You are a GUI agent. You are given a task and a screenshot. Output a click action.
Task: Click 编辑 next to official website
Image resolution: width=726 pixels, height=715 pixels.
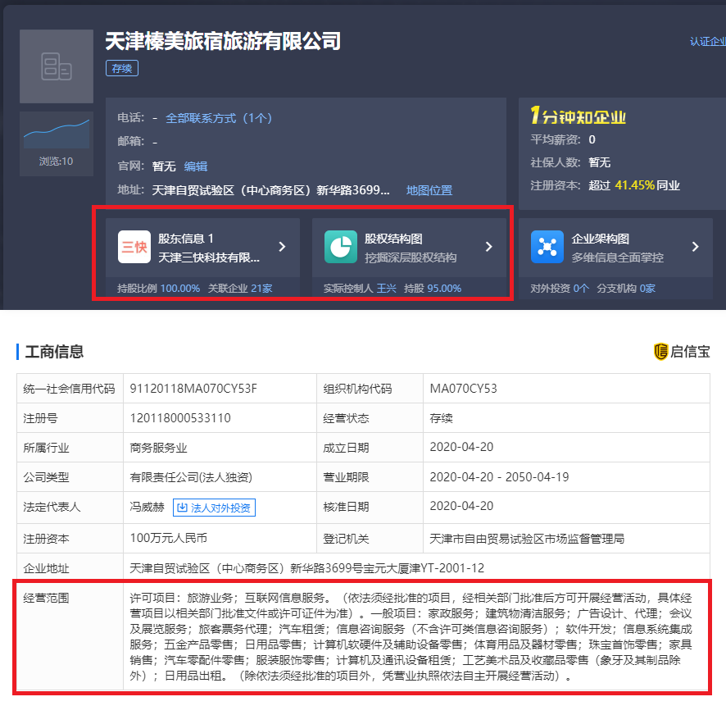(x=195, y=166)
